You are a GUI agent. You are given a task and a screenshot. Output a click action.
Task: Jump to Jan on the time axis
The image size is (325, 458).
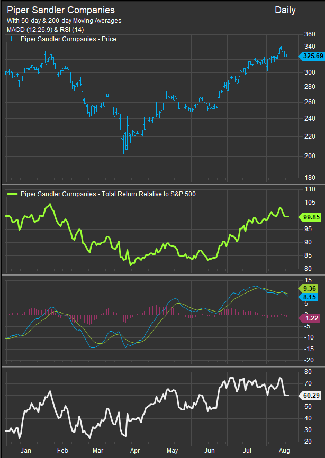[x=24, y=450]
